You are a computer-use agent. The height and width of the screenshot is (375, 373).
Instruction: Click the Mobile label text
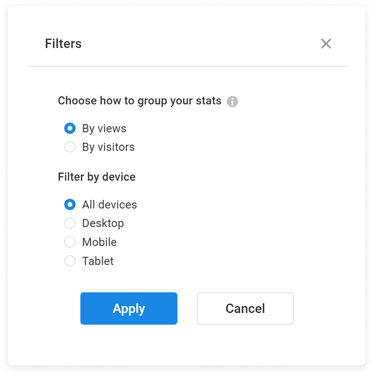tap(99, 242)
